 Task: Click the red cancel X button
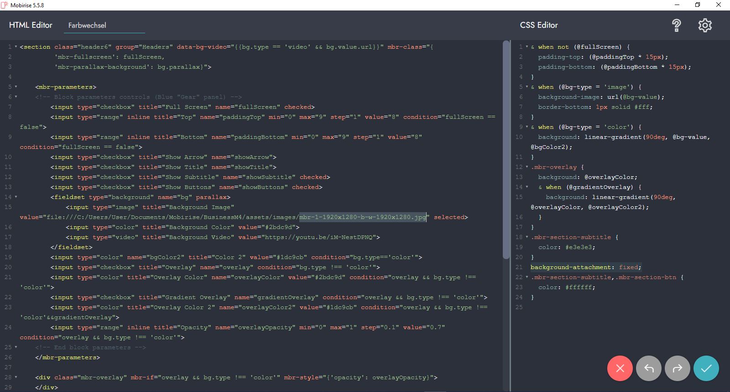tap(620, 368)
